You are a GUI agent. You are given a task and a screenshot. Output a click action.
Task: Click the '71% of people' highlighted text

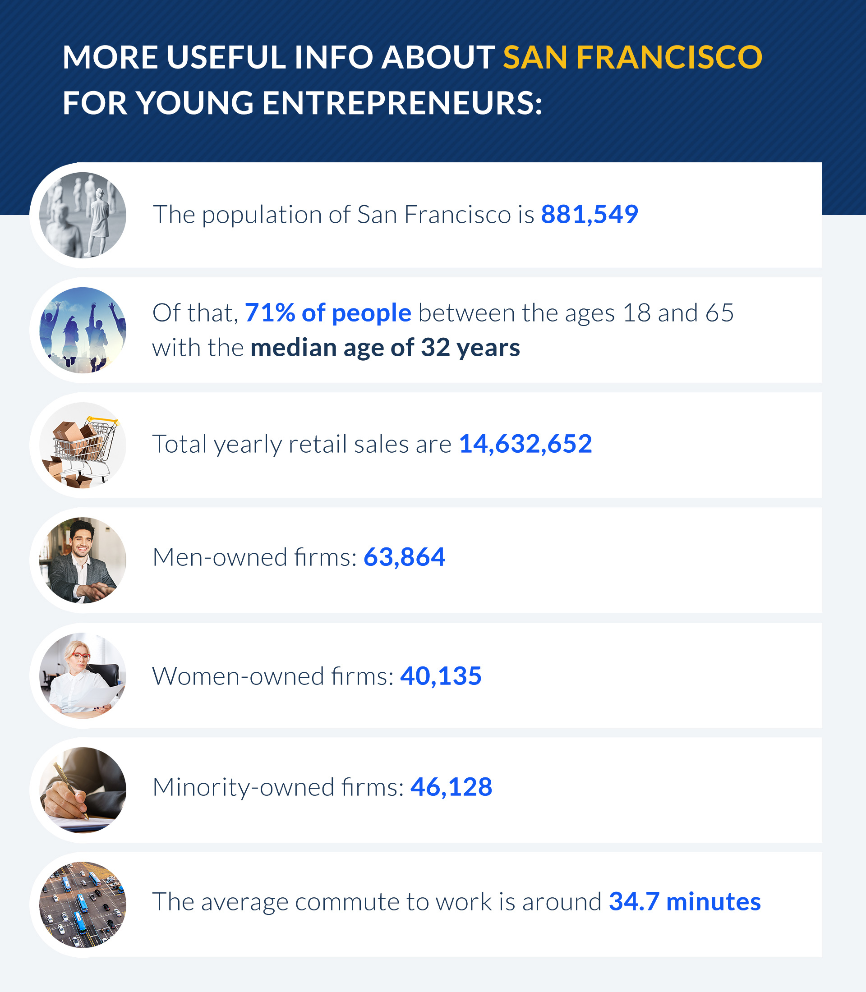point(328,313)
